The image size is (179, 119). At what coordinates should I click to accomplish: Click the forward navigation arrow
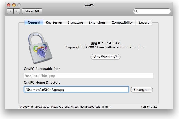(17, 11)
